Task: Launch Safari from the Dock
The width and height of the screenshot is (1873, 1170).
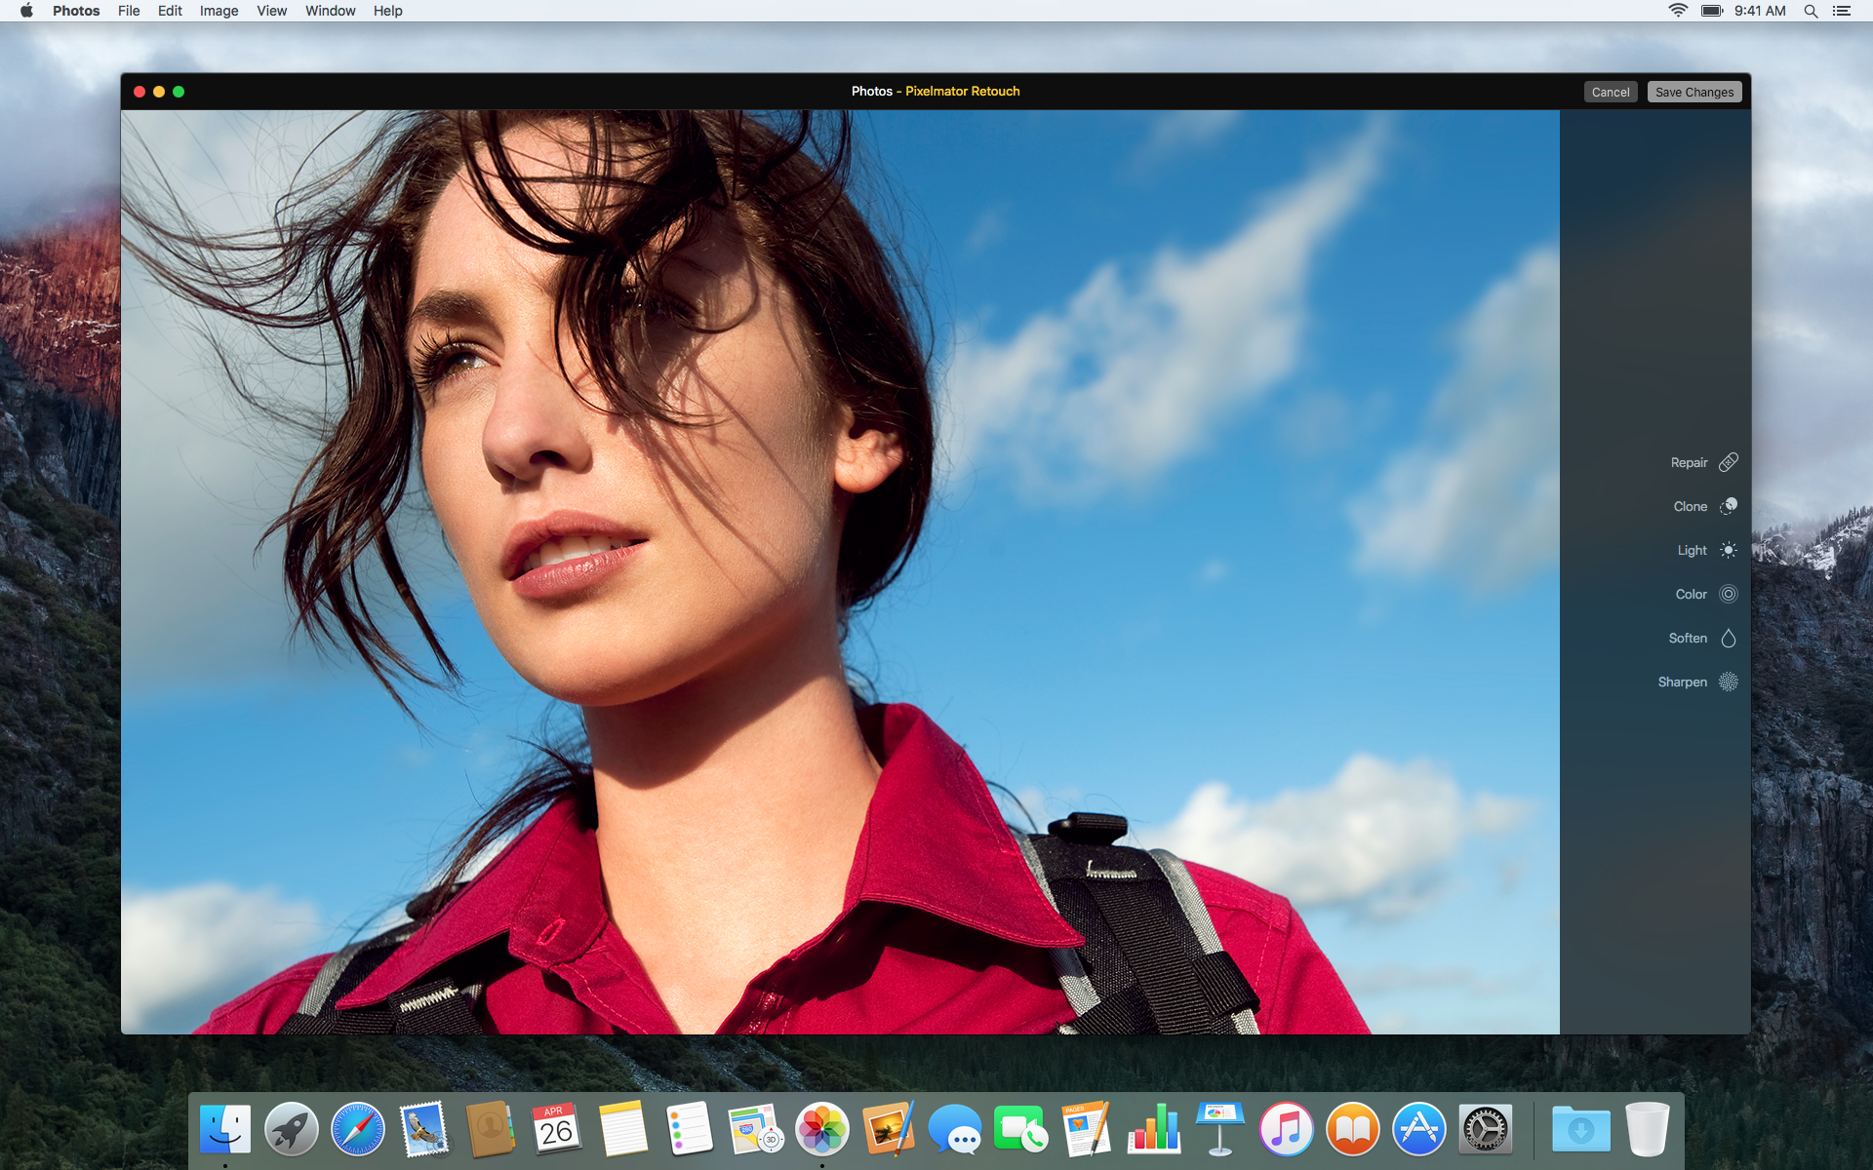Action: pos(357,1129)
